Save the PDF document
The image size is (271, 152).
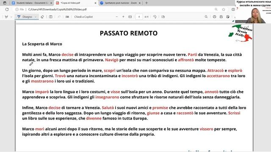coord(221,17)
